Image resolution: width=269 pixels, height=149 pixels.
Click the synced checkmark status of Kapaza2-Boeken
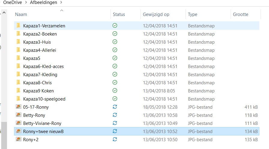(x=115, y=33)
